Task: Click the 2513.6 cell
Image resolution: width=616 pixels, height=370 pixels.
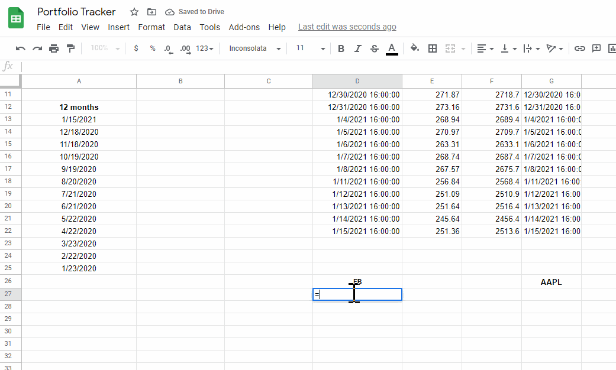Action: pyautogui.click(x=492, y=231)
